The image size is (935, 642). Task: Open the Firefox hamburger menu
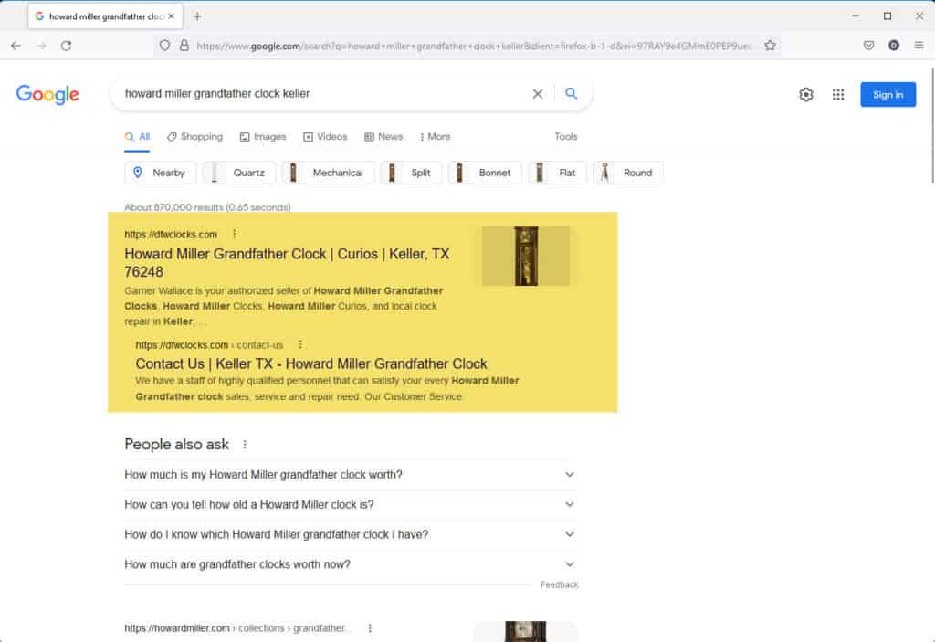pos(919,46)
